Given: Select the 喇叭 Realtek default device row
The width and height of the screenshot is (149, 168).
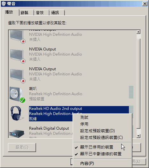Looking at the screenshot, I should tap(71, 94).
